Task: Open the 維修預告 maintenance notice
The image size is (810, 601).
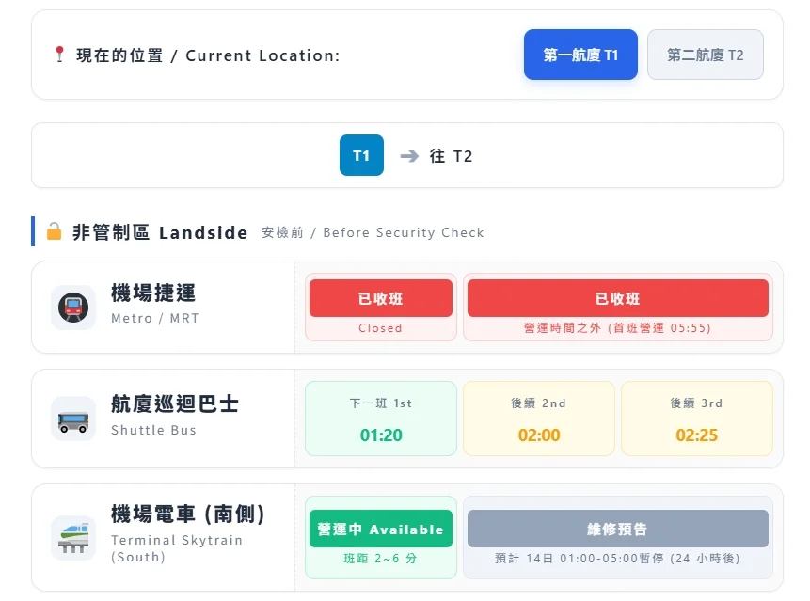Action: tap(618, 537)
